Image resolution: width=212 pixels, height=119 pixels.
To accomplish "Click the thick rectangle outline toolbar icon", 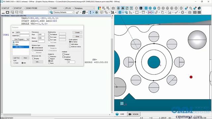I will [x=7, y=13].
